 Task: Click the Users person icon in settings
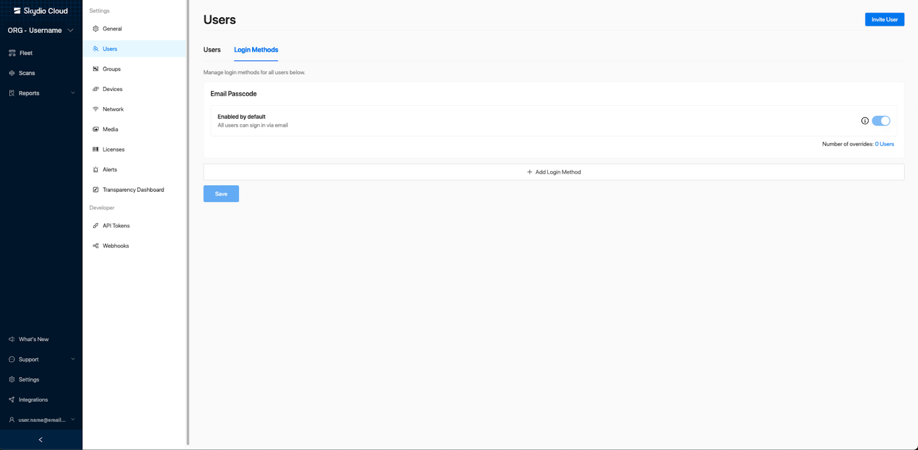pyautogui.click(x=96, y=49)
